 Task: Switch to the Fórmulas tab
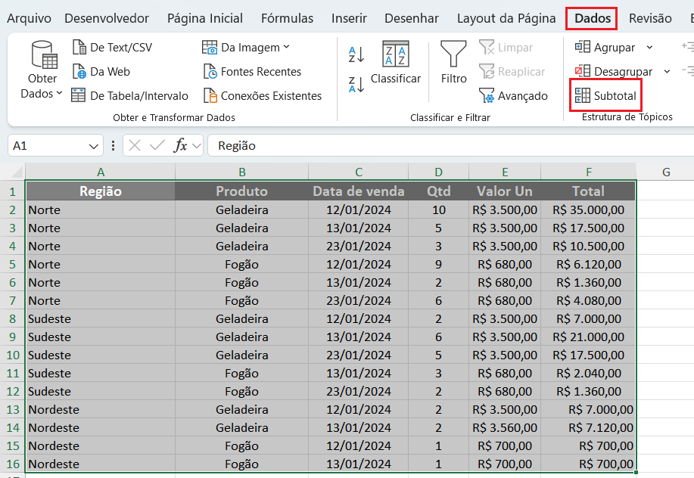(x=287, y=18)
